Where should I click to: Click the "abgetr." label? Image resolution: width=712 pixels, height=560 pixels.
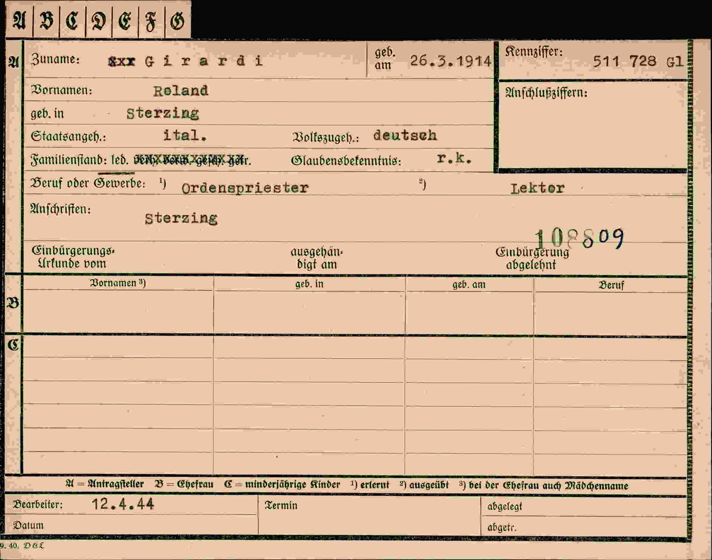click(x=502, y=527)
